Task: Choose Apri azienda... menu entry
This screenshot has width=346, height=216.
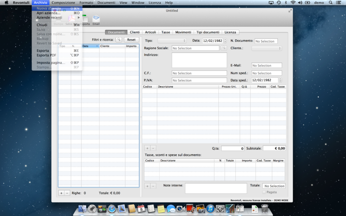Action: click(x=57, y=13)
